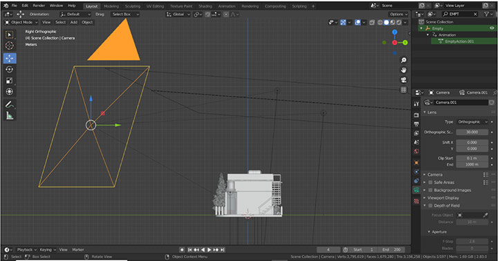This screenshot has width=498, height=261.
Task: Switch perspective/orthographic with the grid icon
Action: coord(404,90)
